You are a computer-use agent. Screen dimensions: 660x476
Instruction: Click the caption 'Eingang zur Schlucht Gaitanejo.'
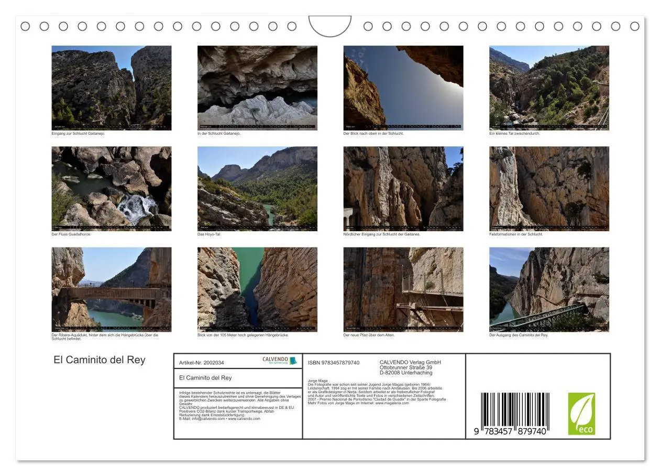click(79, 134)
